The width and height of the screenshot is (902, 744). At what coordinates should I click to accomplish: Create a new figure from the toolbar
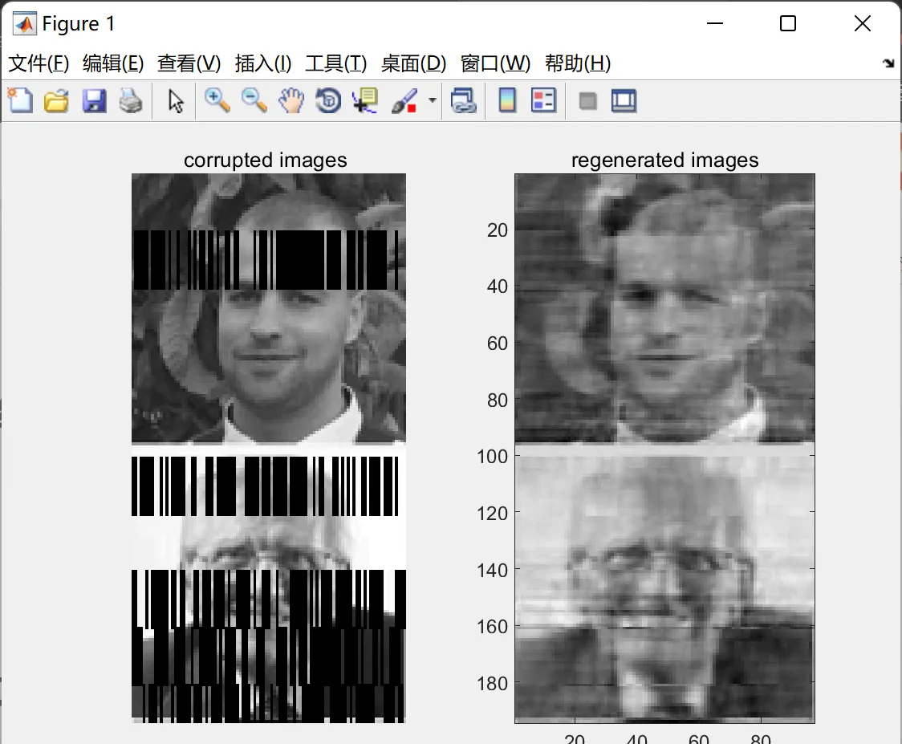coord(20,100)
